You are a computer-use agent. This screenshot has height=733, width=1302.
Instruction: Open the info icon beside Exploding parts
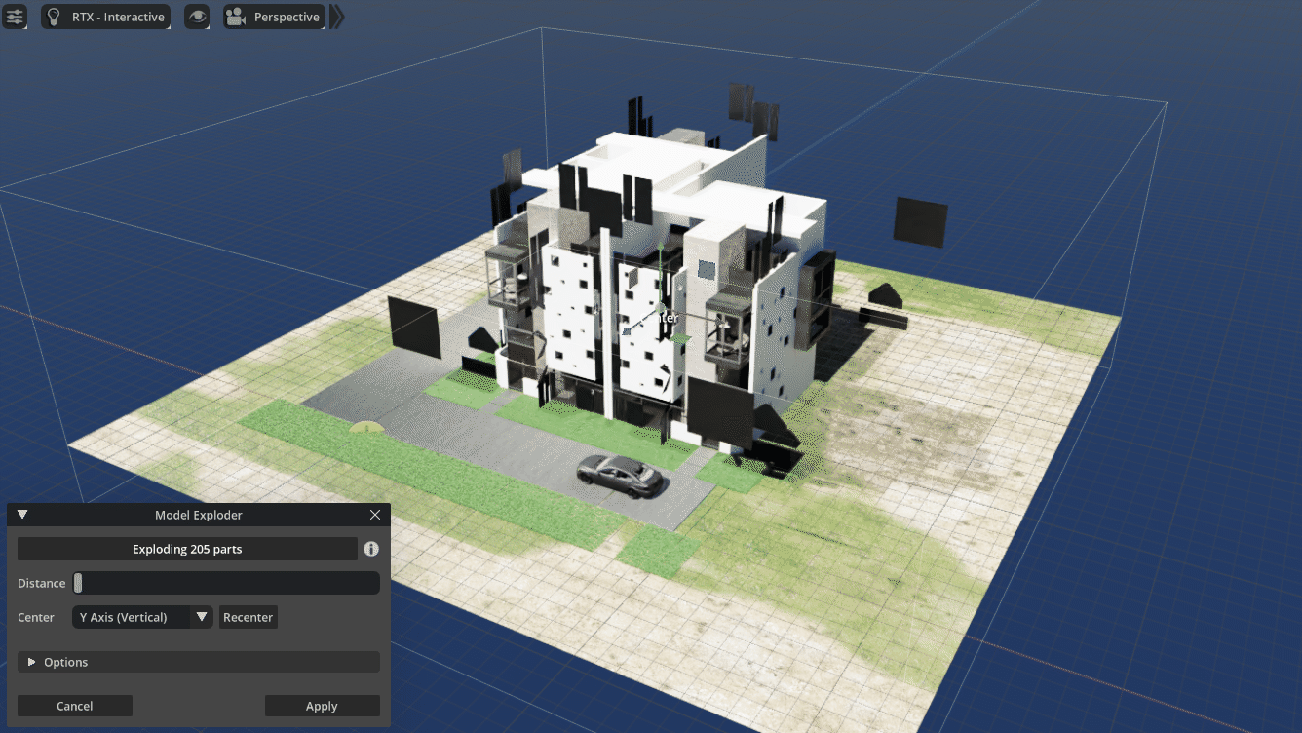pos(371,549)
